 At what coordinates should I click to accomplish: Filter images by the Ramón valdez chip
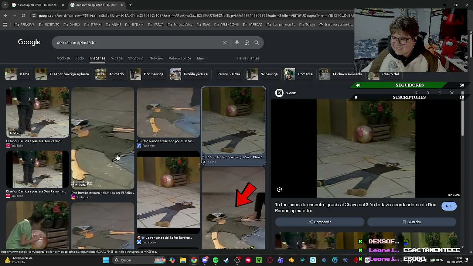[228, 74]
